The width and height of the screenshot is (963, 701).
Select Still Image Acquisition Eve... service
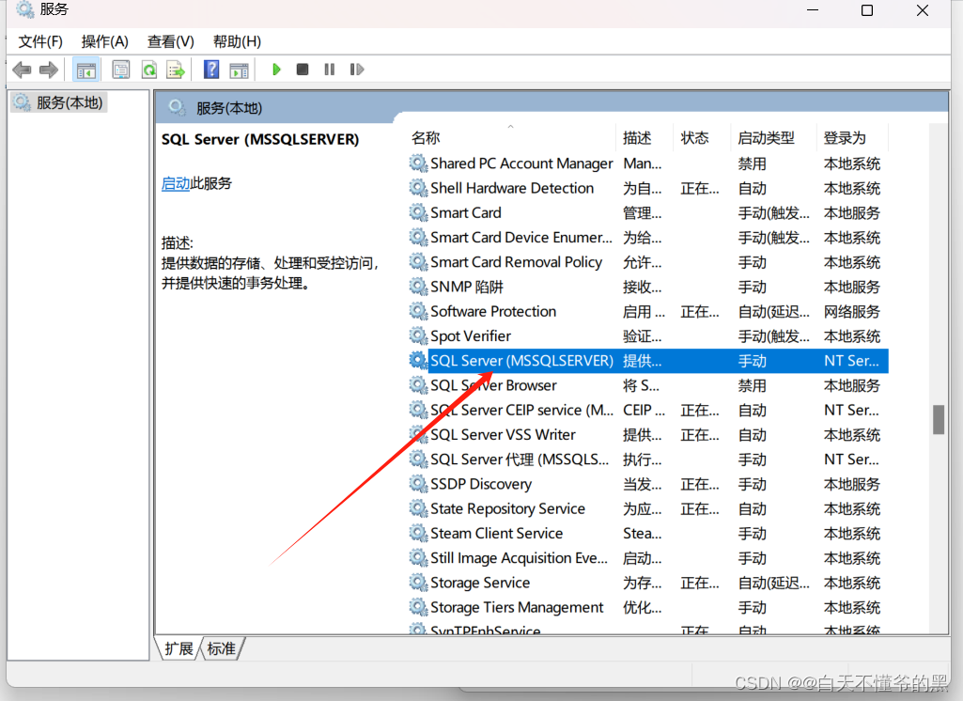pos(648,558)
